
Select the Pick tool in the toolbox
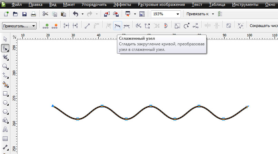coord(5,39)
